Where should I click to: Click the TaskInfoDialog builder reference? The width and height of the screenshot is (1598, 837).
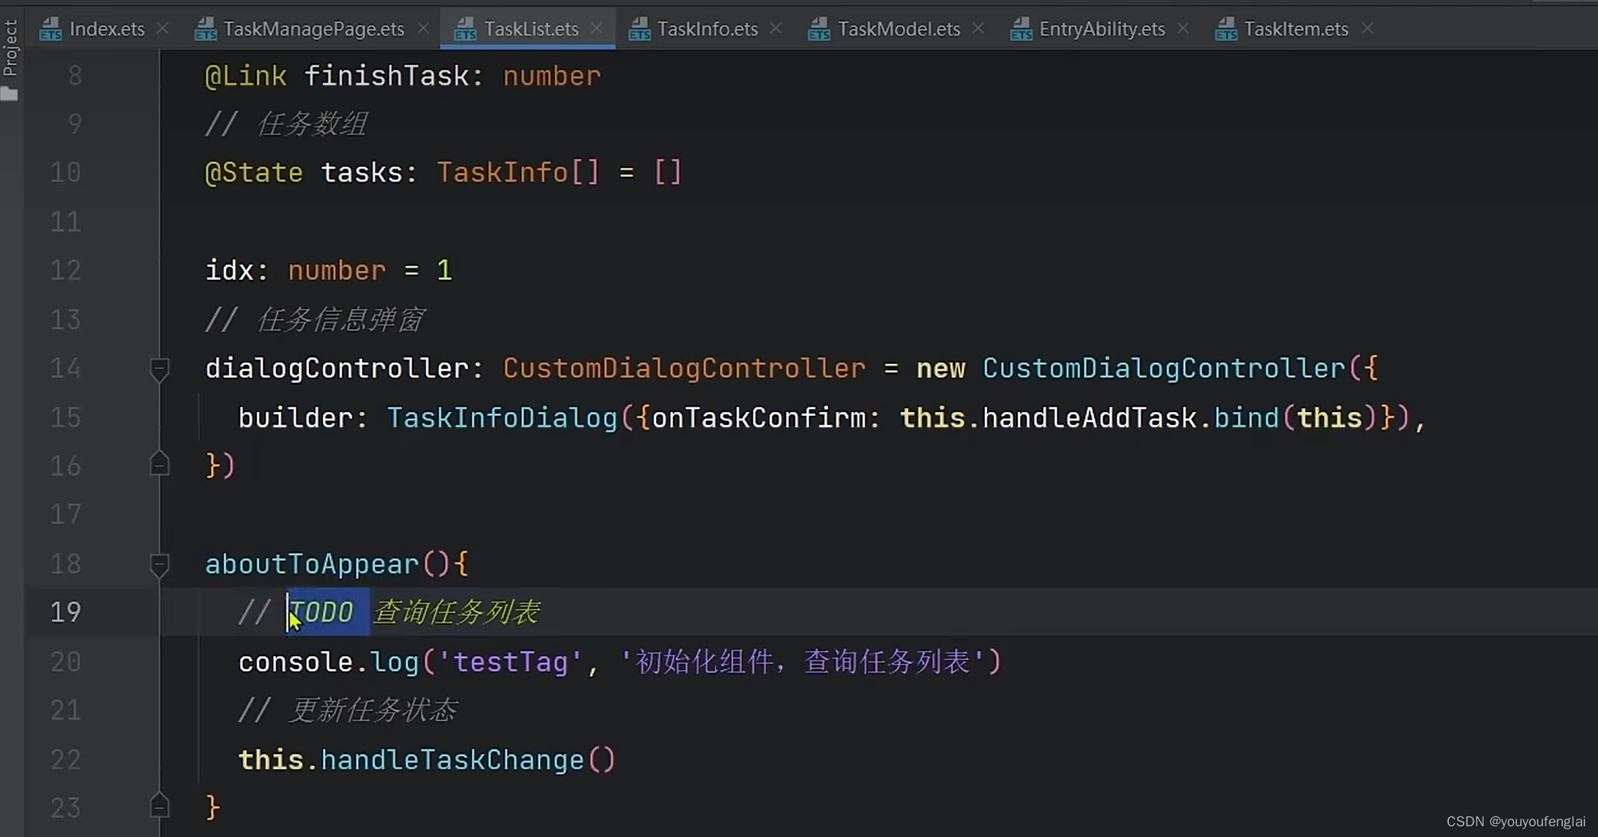point(502,418)
